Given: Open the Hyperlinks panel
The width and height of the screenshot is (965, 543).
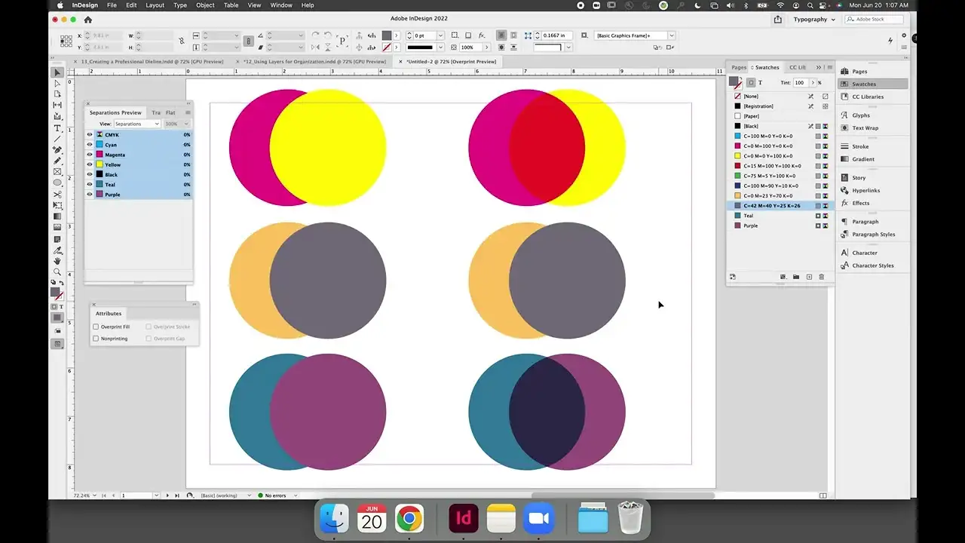Looking at the screenshot, I should pyautogui.click(x=865, y=191).
